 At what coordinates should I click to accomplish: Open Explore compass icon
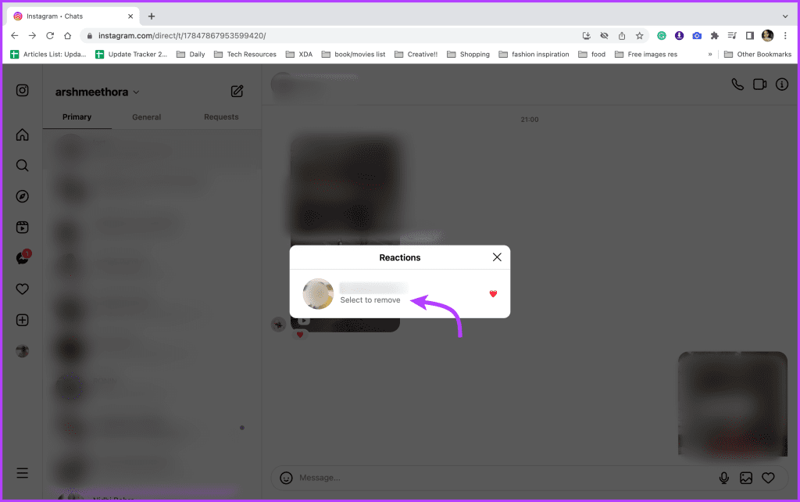click(x=22, y=196)
